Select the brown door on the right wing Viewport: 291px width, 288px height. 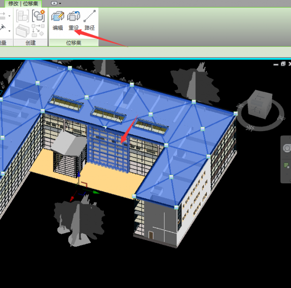pyautogui.click(x=151, y=235)
